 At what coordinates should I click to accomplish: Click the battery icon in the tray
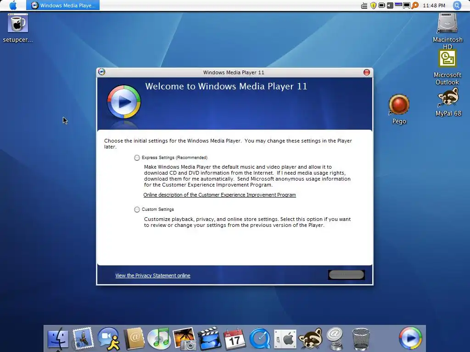coord(381,5)
